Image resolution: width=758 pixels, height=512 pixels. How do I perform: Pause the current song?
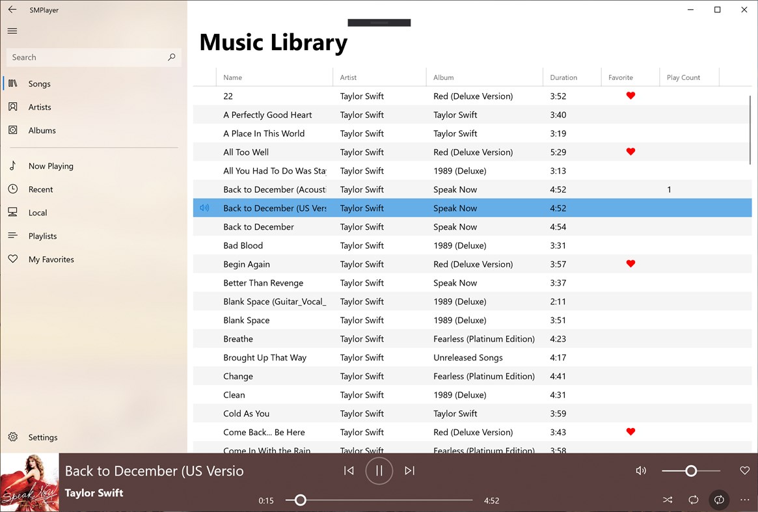tap(379, 470)
